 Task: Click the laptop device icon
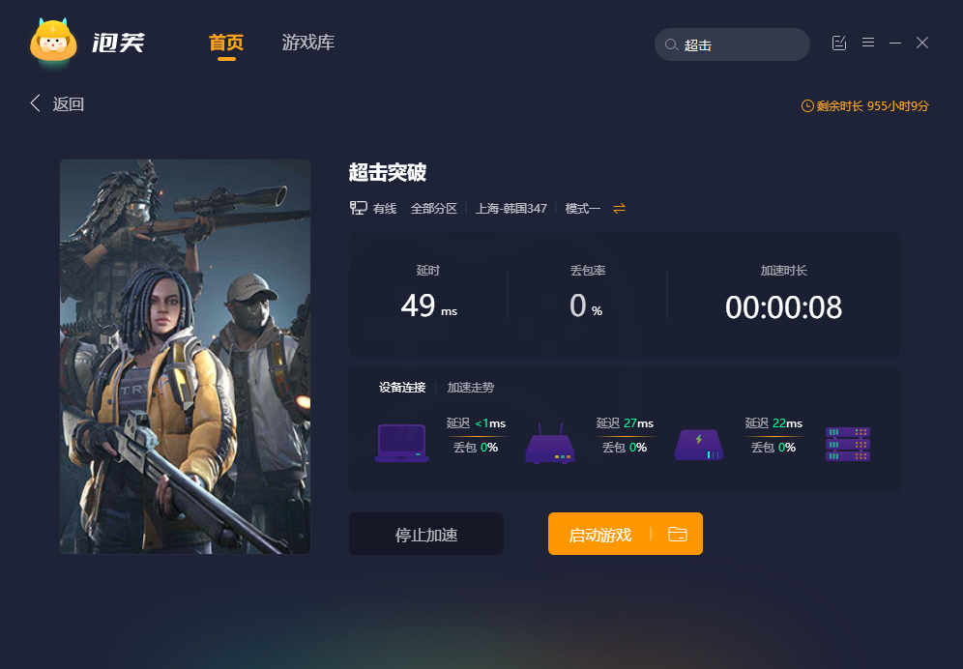point(401,443)
